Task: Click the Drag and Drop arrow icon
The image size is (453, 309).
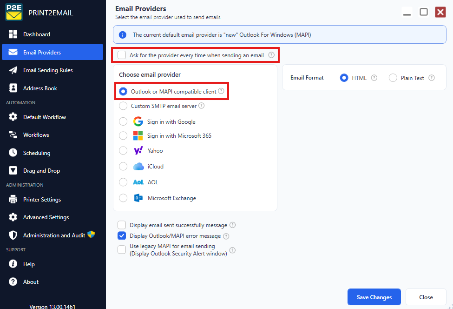Action: pyautogui.click(x=13, y=170)
